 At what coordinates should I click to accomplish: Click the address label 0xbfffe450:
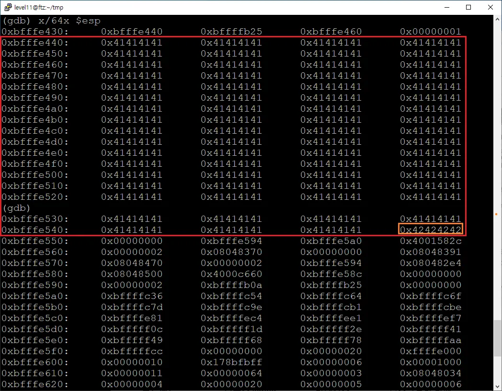tap(35, 54)
